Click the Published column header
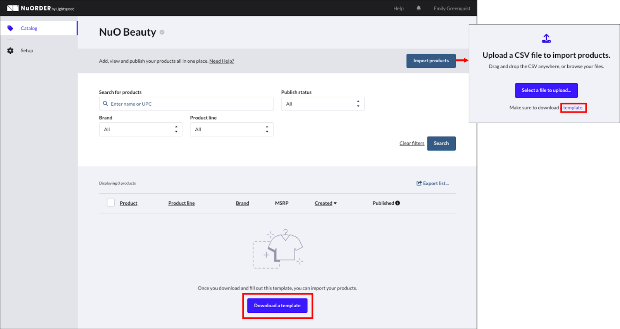The image size is (620, 329). [x=383, y=203]
